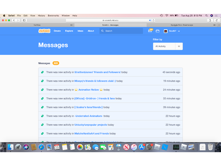Mute audio in the YouTube tab
Viewport: 221px width, 166px height.
tap(71, 25)
